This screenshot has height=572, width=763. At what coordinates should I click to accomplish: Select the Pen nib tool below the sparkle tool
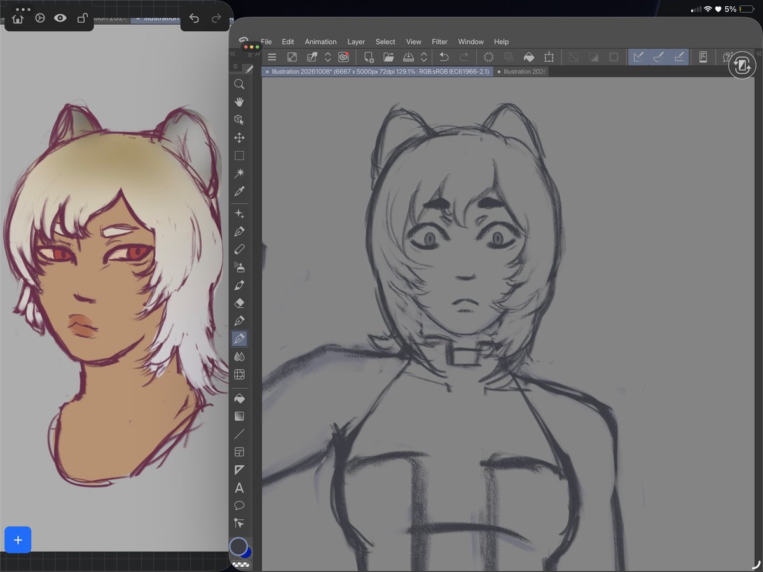[239, 231]
